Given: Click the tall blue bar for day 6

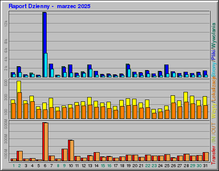Looking at the screenshot, I should pos(45,33).
